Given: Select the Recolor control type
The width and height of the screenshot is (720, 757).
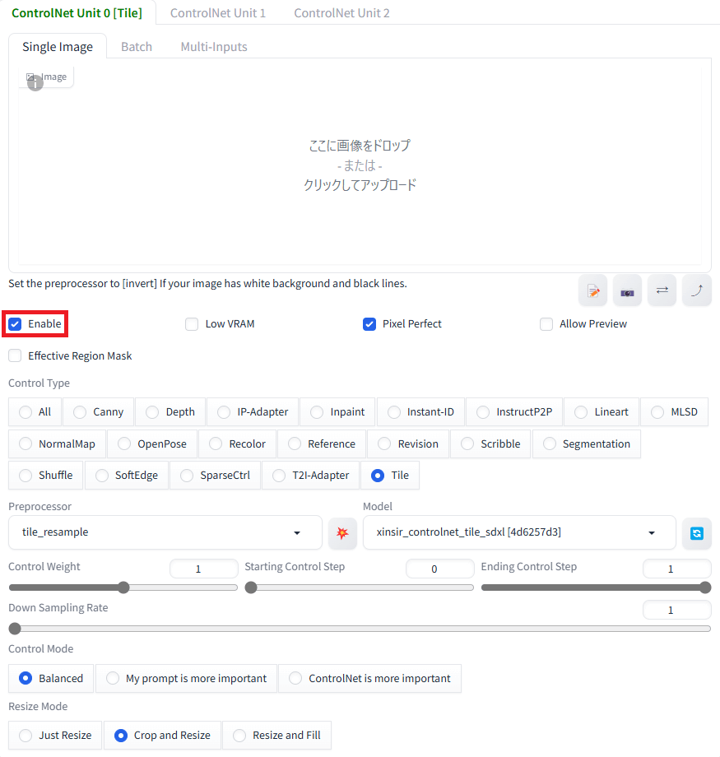Looking at the screenshot, I should click(x=238, y=444).
